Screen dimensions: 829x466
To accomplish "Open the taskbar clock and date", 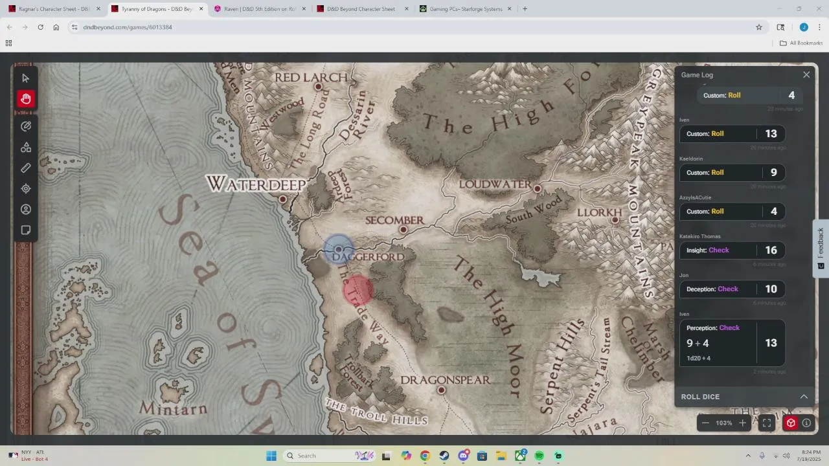I will click(810, 456).
